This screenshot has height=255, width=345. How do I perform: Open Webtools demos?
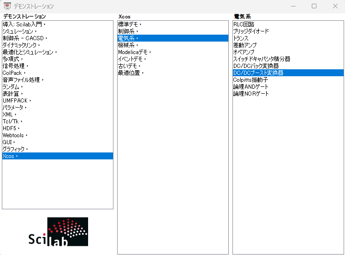[x=58, y=135]
